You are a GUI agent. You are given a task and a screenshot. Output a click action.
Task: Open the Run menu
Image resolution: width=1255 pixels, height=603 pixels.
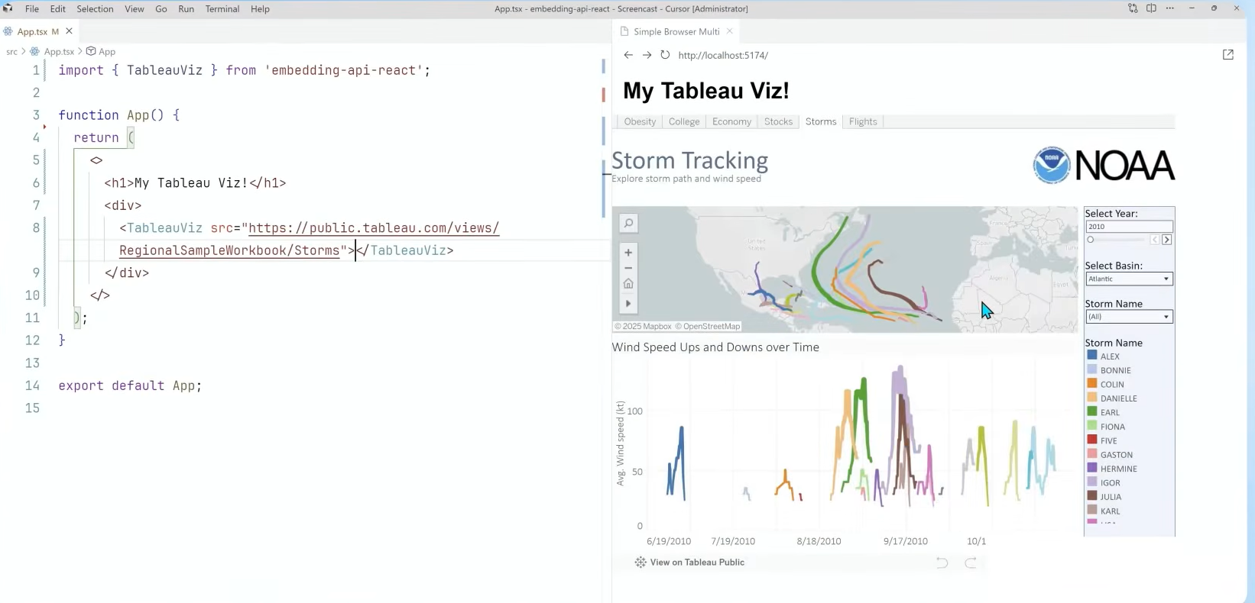(186, 8)
